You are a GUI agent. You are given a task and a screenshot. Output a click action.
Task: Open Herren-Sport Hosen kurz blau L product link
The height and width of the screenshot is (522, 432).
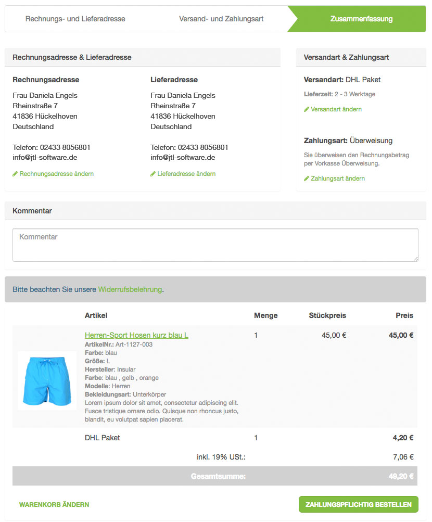click(x=136, y=335)
